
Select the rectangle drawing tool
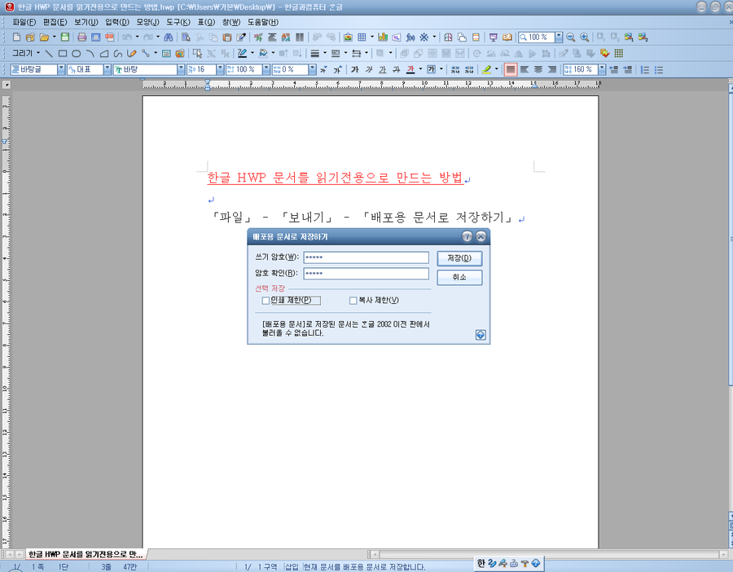63,54
